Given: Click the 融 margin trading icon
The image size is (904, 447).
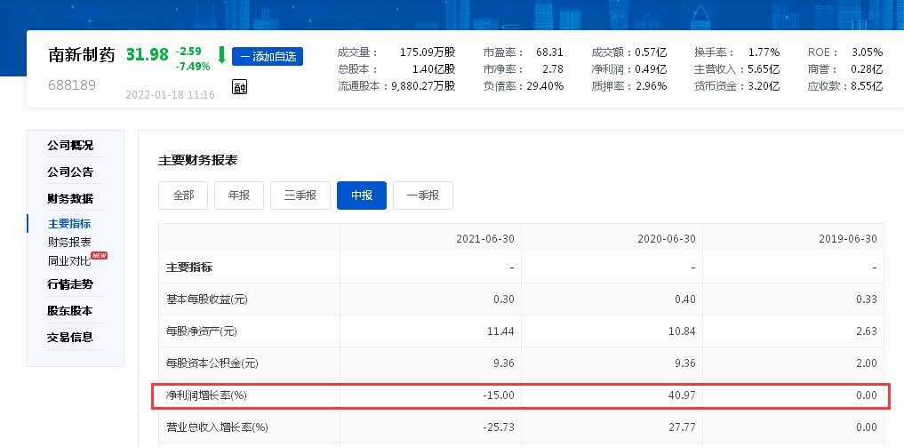Looking at the screenshot, I should (x=239, y=86).
